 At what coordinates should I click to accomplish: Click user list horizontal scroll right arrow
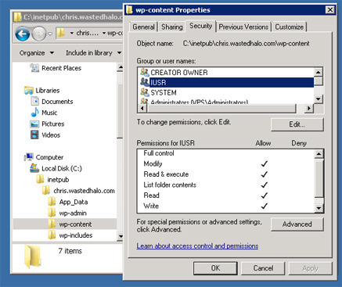click(309, 108)
